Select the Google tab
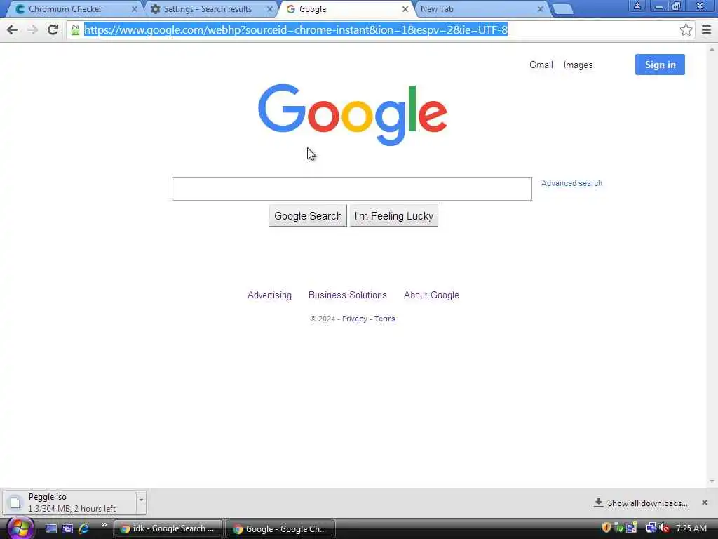 click(x=346, y=8)
